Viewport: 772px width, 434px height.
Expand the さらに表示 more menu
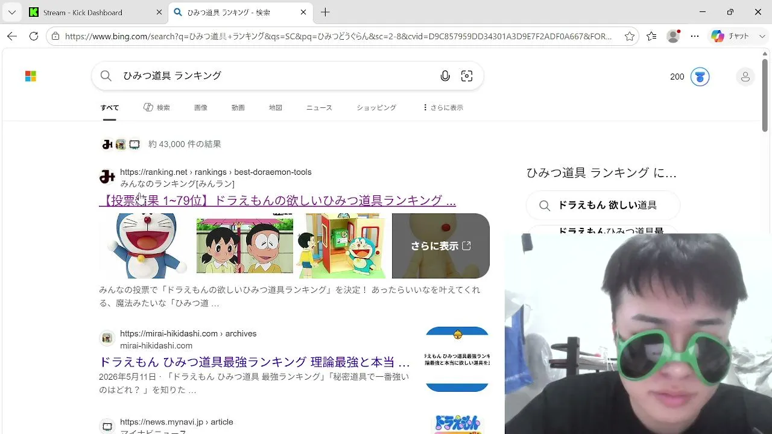point(443,108)
